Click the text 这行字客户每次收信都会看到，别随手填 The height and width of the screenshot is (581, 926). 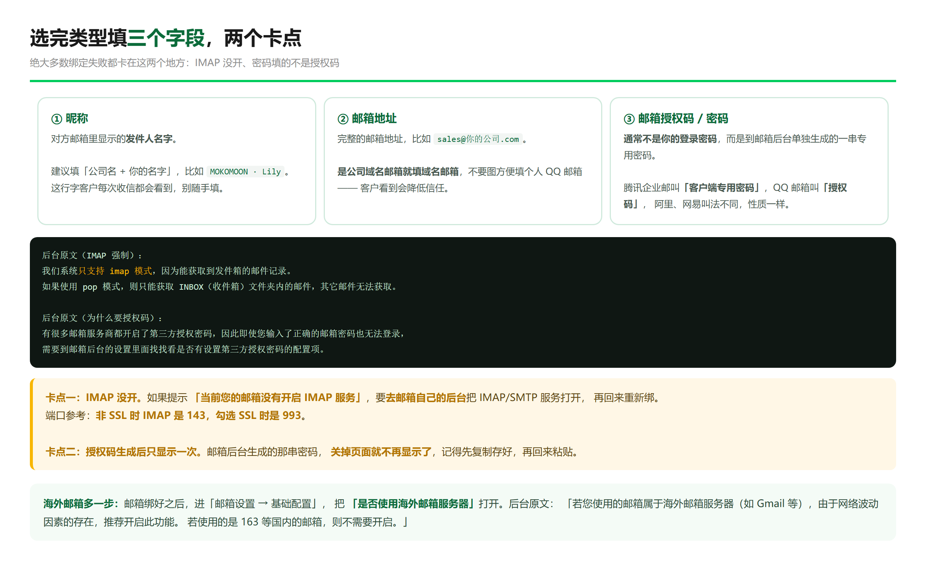[137, 188]
